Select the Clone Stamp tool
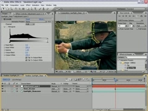This screenshot has width=148, height=111. [43, 9]
